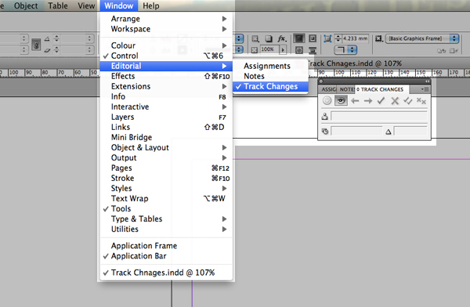The height and width of the screenshot is (307, 470).
Task: Click the change type field beside triangle icon
Action: (x=410, y=131)
